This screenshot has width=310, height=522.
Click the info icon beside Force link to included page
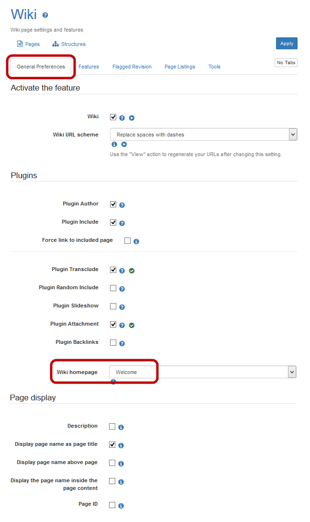coord(136,241)
